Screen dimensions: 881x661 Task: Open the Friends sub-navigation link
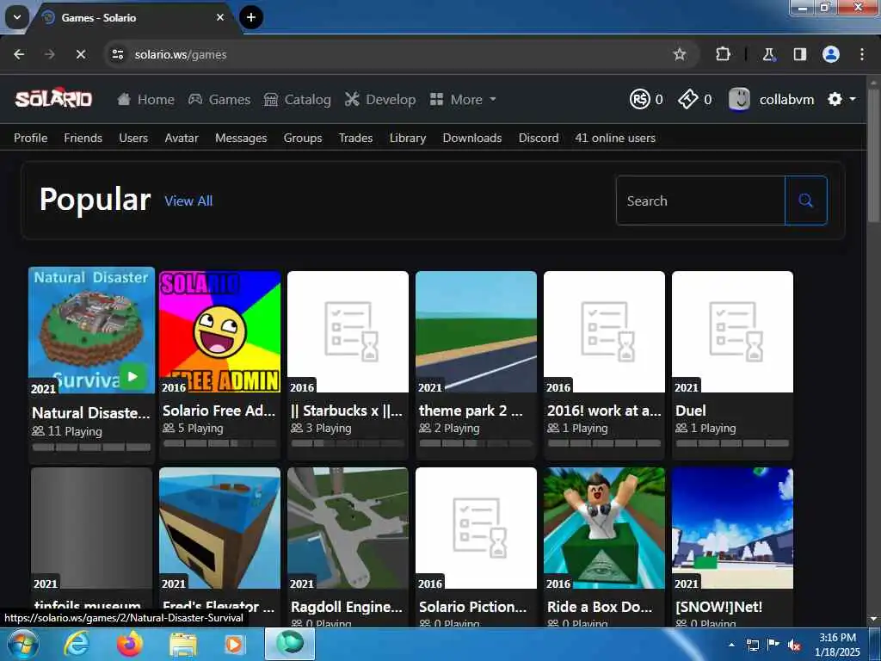click(x=83, y=138)
